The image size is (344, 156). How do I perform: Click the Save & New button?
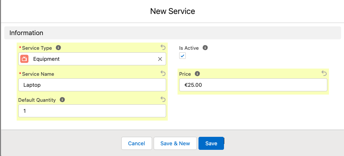pos(175,143)
